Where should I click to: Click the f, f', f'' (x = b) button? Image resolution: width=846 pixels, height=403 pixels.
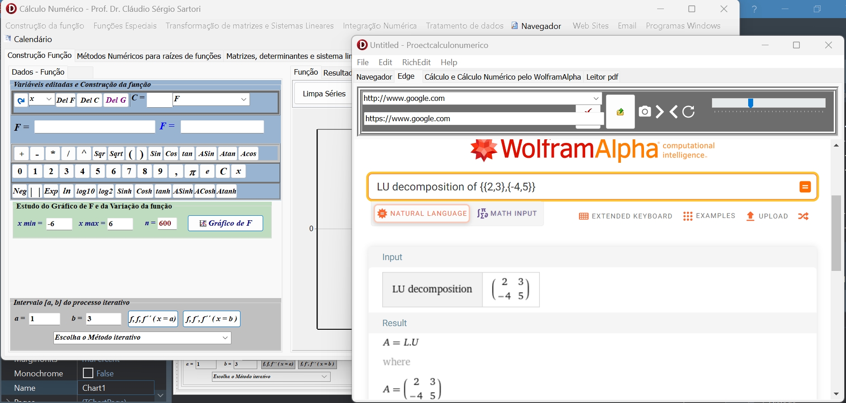211,319
